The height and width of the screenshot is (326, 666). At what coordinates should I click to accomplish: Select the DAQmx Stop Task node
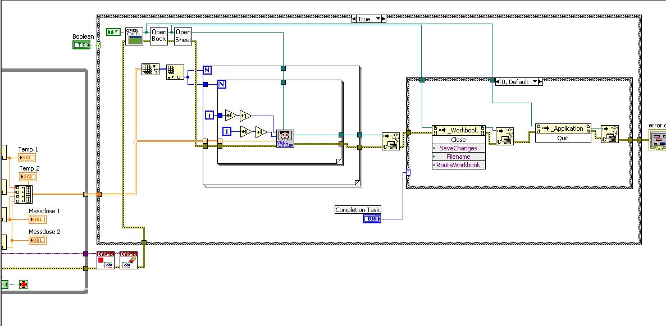(106, 260)
